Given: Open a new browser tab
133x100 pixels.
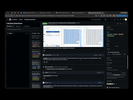Looking at the screenshot, I should [x=105, y=13].
